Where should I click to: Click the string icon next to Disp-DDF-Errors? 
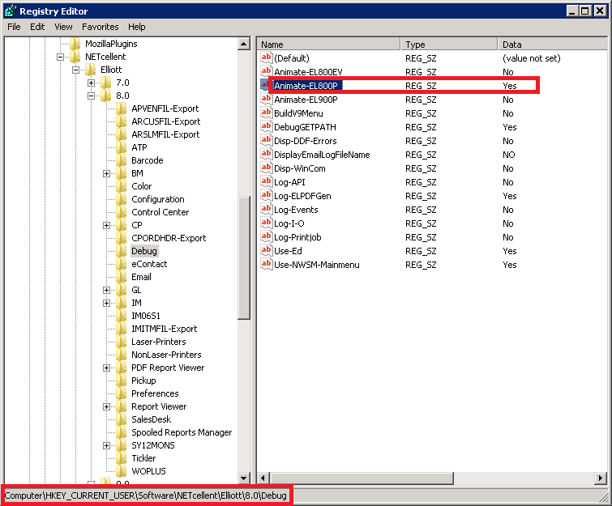266,140
